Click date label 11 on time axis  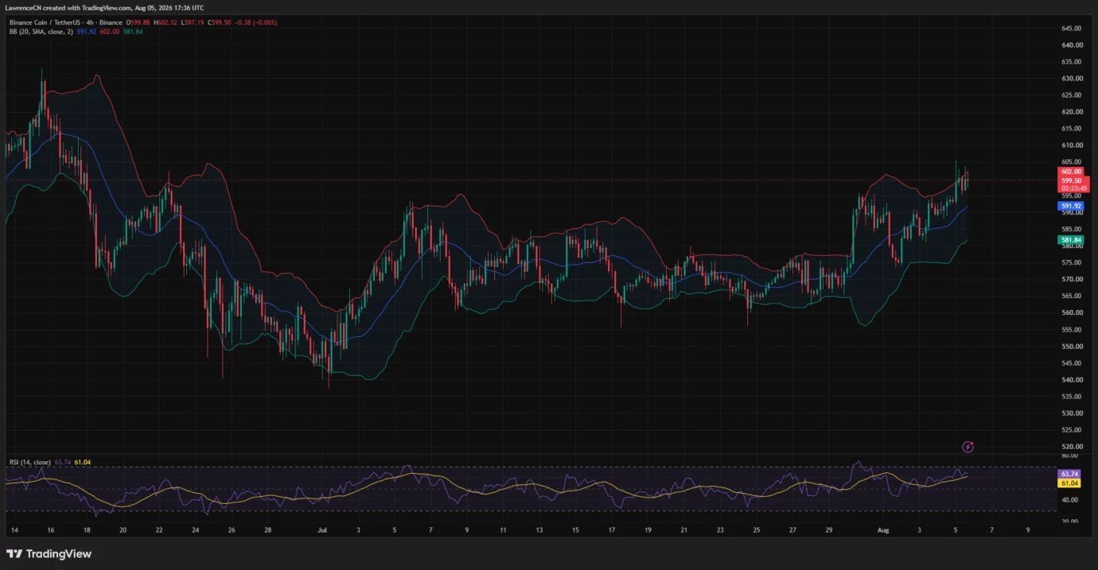click(503, 529)
